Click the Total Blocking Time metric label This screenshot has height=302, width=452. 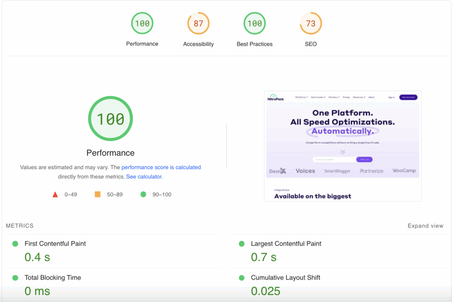point(53,278)
